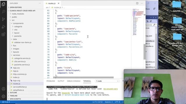Viewport: 186px width, 104px height.
Task: Open the Manage gear icon
Action: [x=3, y=96]
